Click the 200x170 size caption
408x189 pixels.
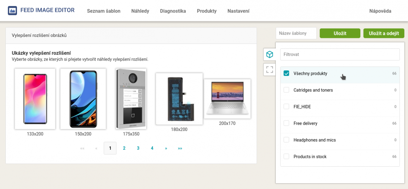[227, 123]
